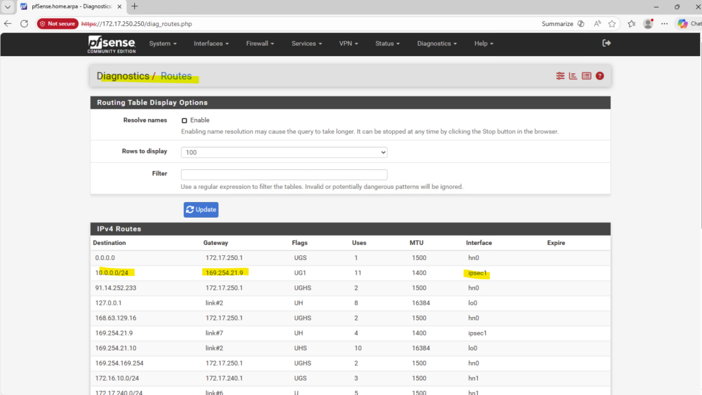This screenshot has width=702, height=395.
Task: Expand the Firewall menu dropdown
Action: [x=260, y=44]
